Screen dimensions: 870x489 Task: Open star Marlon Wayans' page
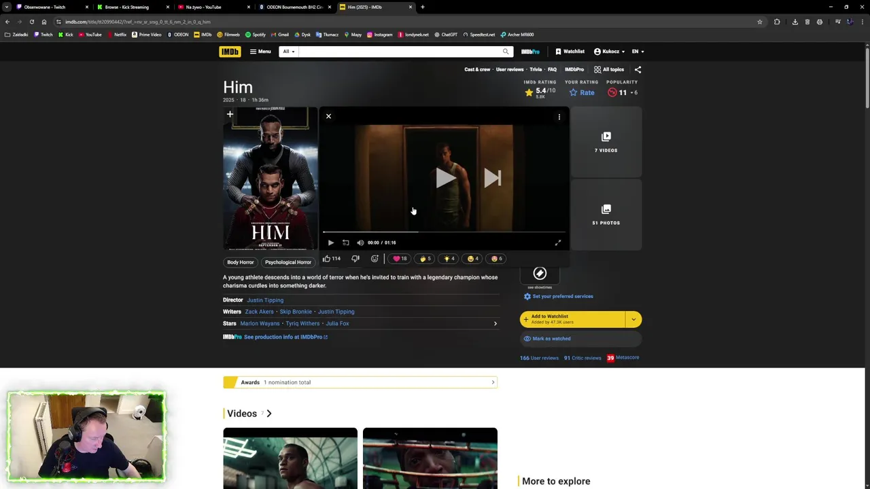tap(260, 323)
